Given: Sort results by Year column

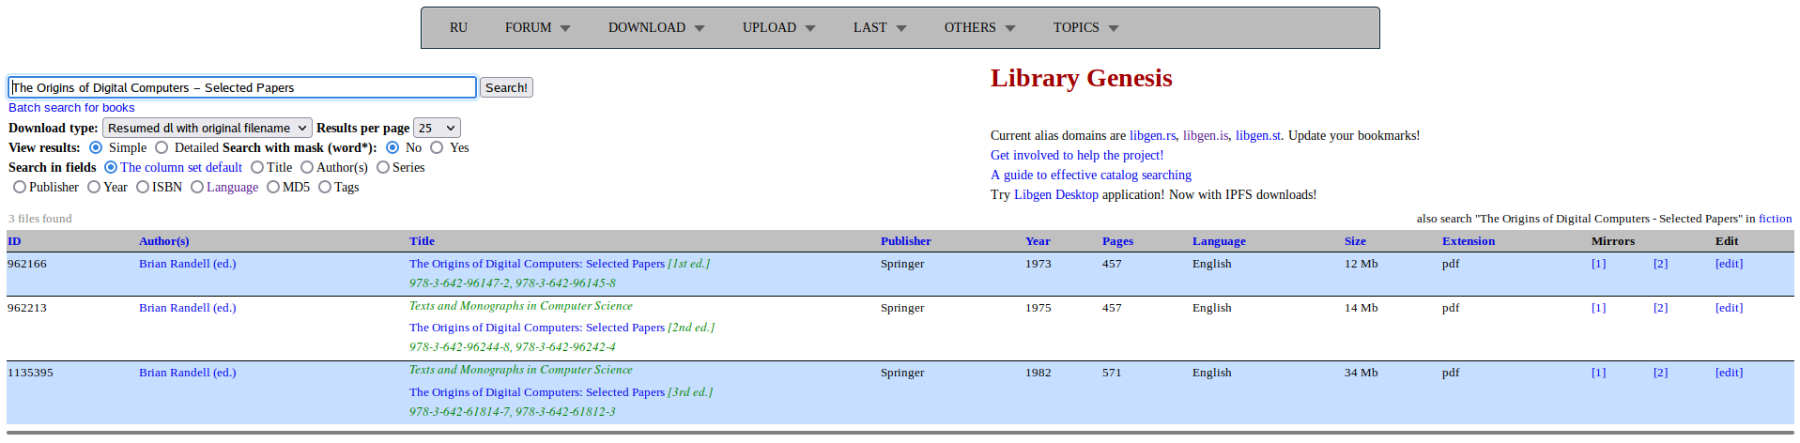Looking at the screenshot, I should coord(1038,241).
